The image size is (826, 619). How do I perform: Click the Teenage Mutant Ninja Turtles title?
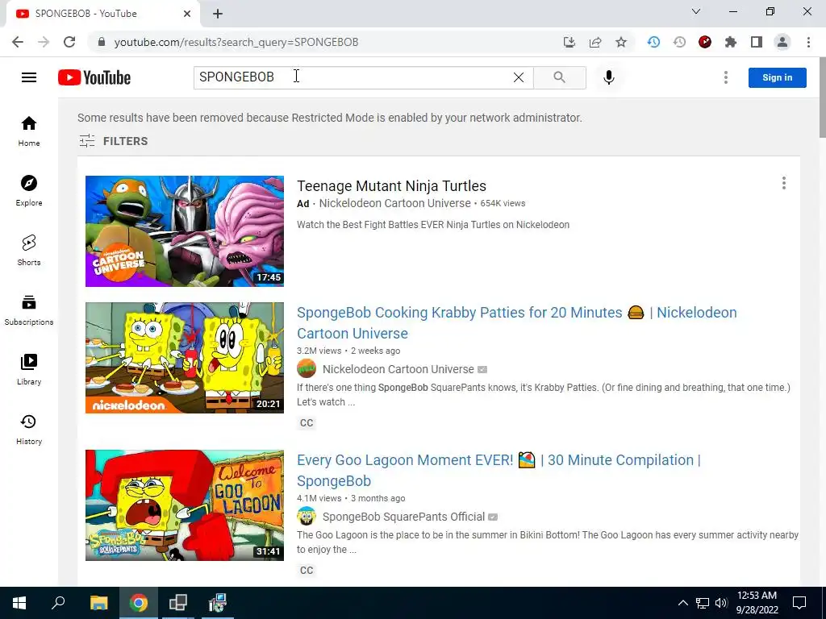point(391,186)
